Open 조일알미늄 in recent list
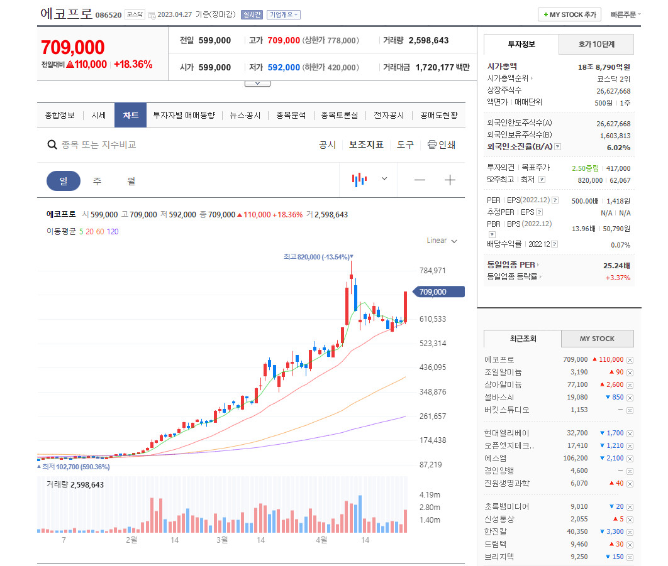 pos(503,373)
